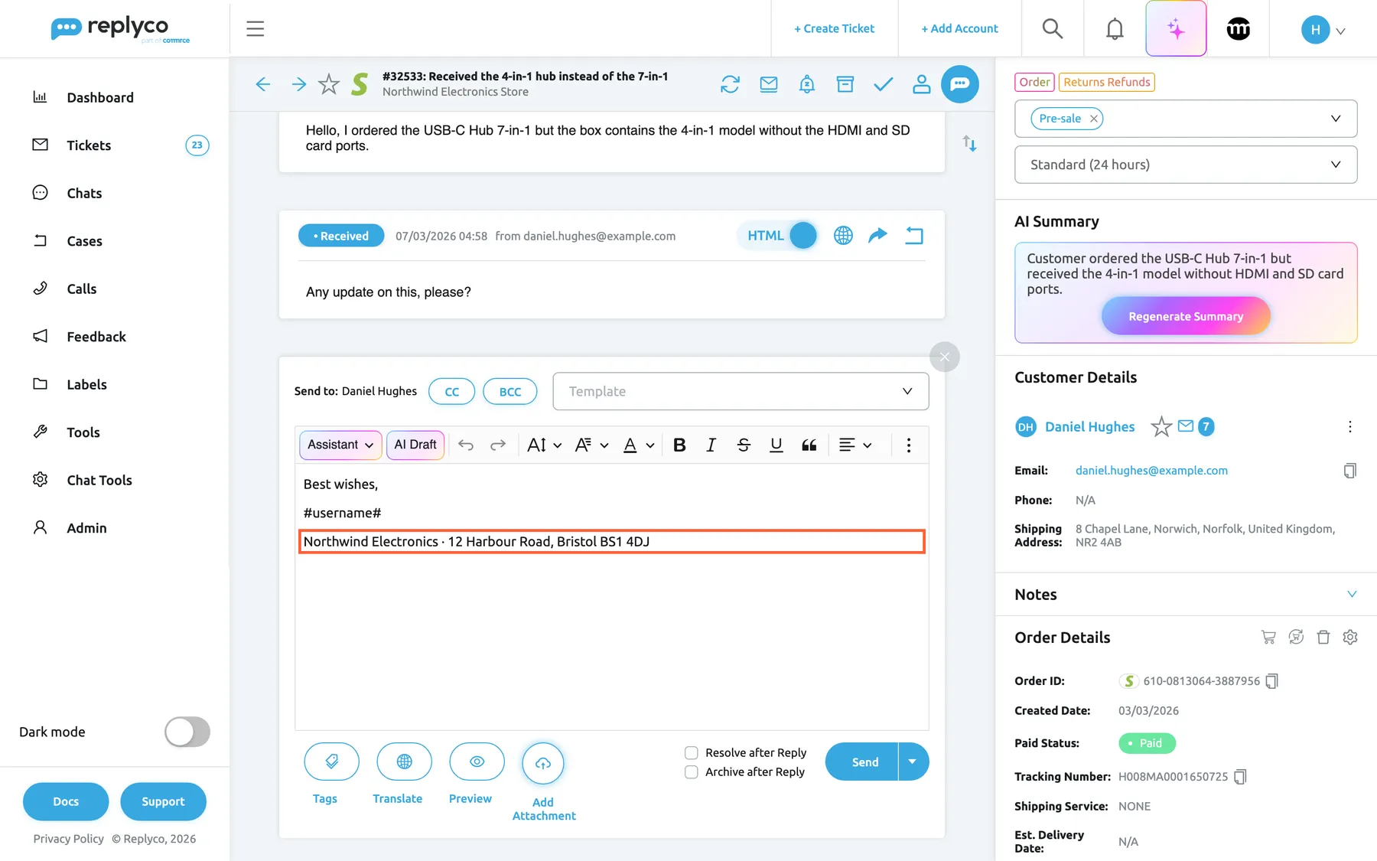Open the Template dropdown

point(741,391)
